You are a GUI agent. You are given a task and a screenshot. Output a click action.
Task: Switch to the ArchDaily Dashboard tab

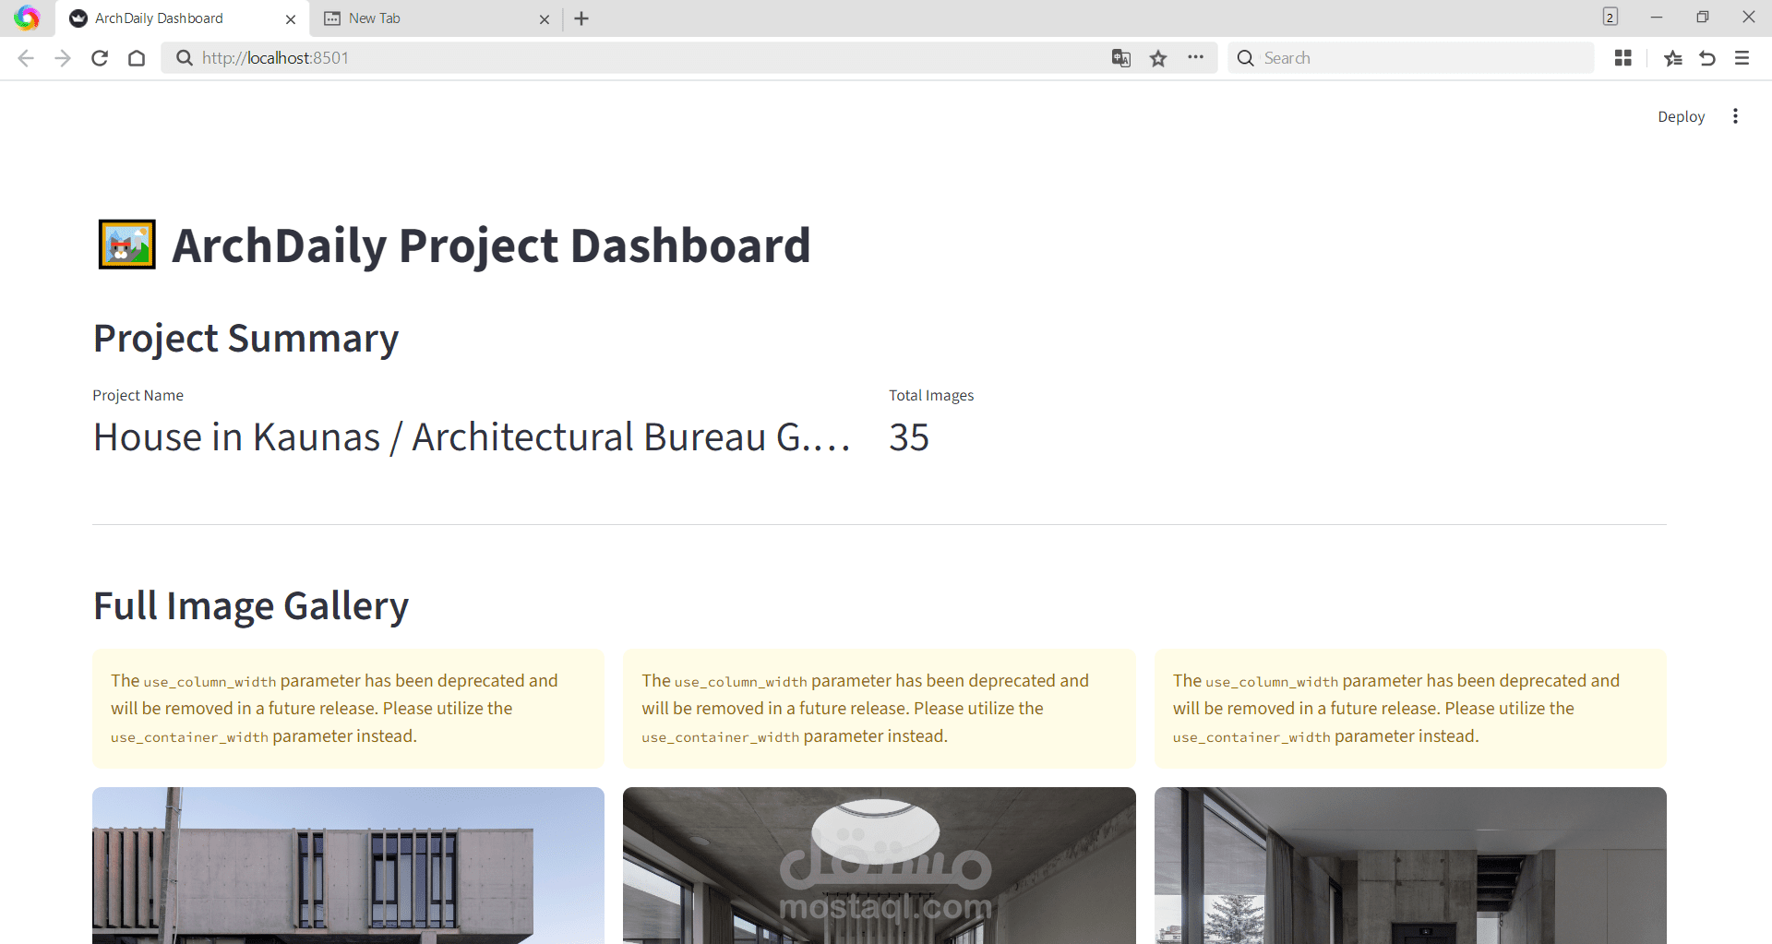183,18
